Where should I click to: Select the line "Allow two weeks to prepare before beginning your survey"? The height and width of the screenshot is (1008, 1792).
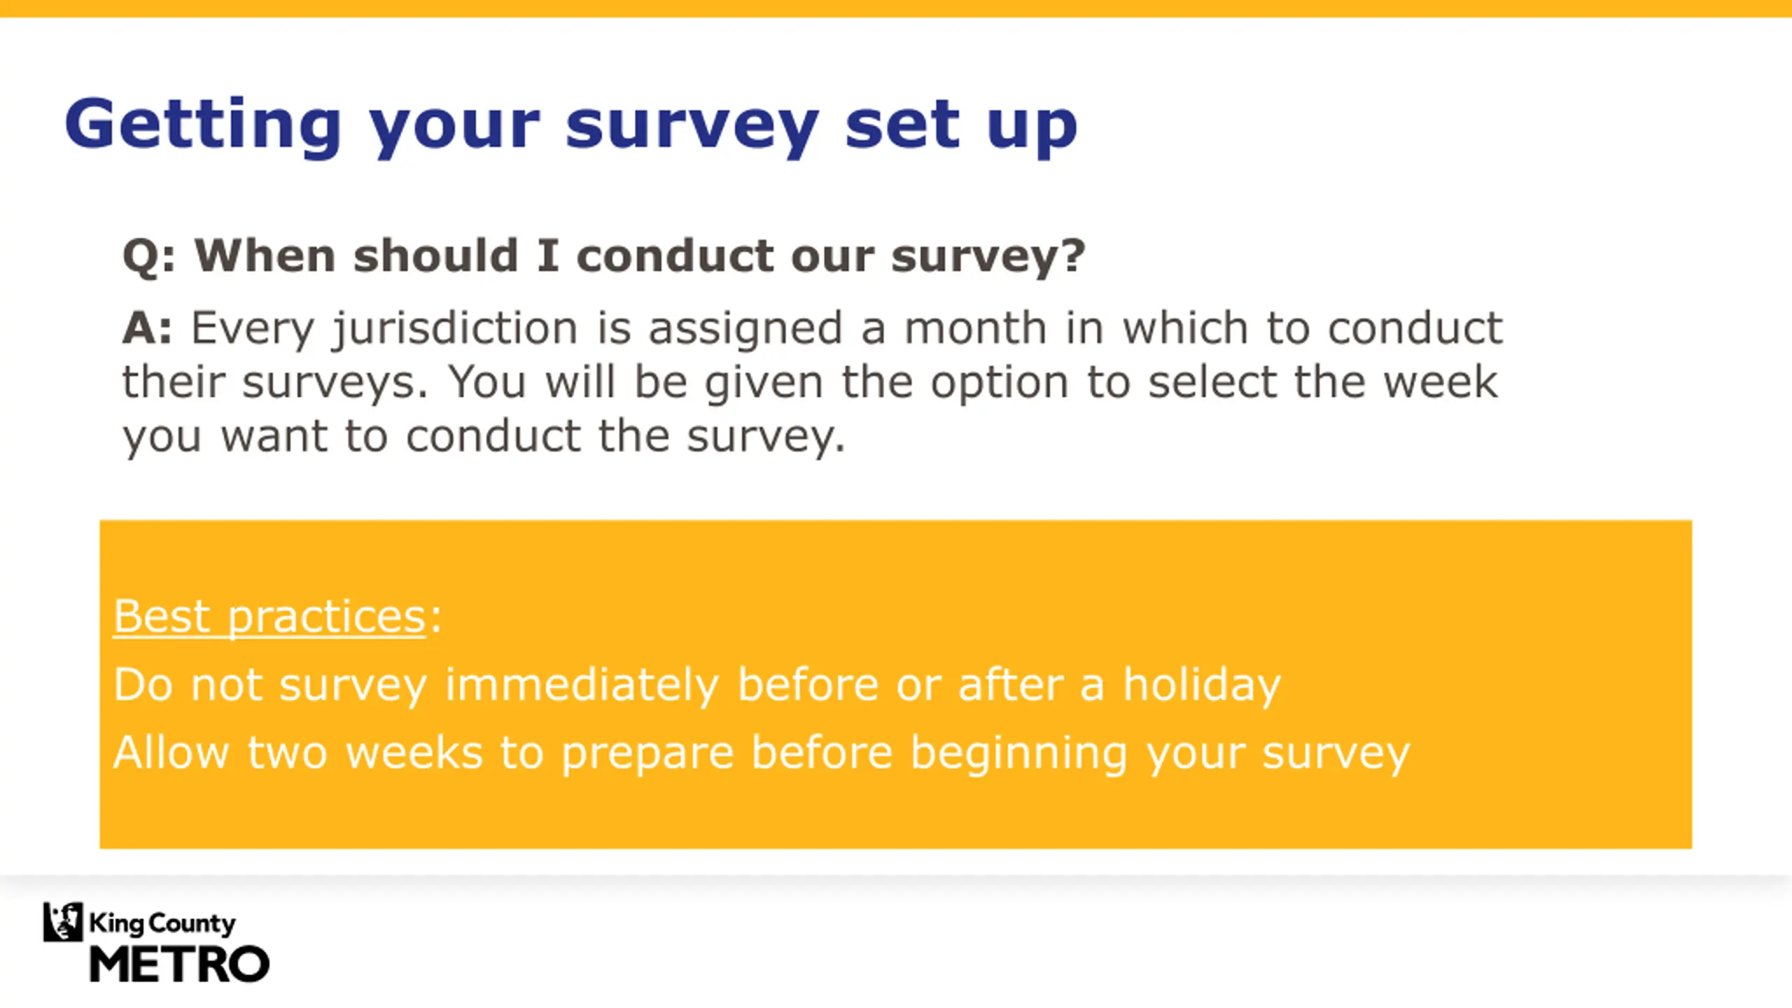pyautogui.click(x=762, y=752)
